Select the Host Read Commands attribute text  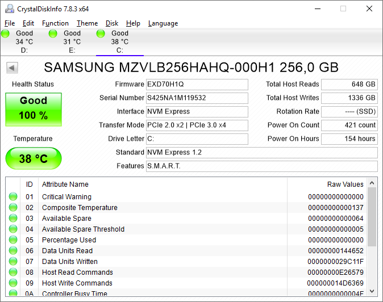pyautogui.click(x=77, y=272)
